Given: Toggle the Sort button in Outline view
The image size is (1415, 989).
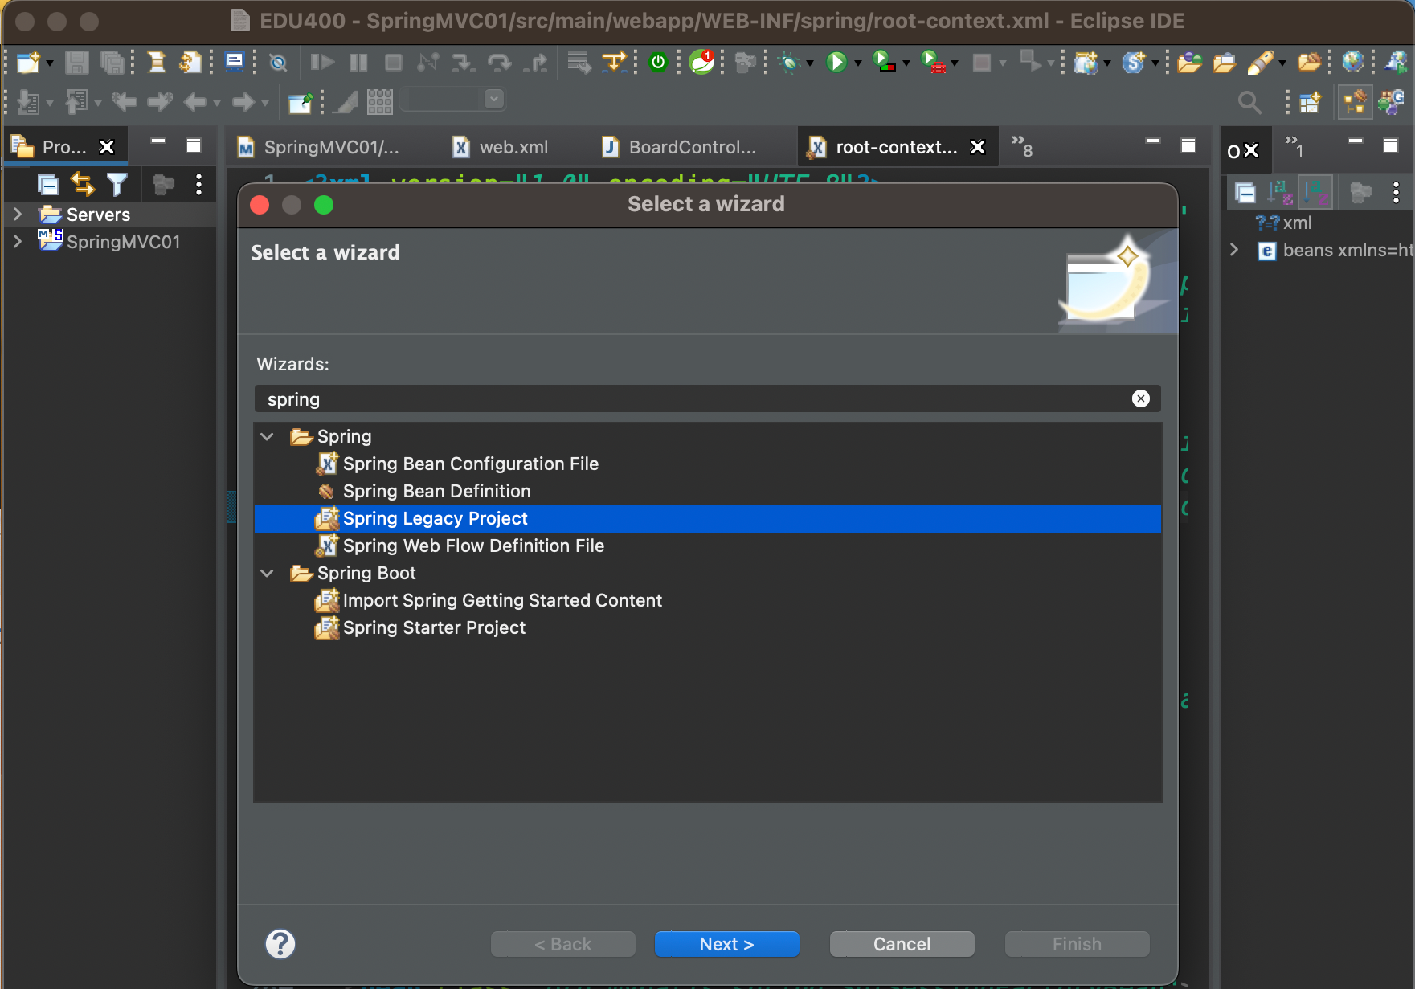Looking at the screenshot, I should click(1280, 193).
